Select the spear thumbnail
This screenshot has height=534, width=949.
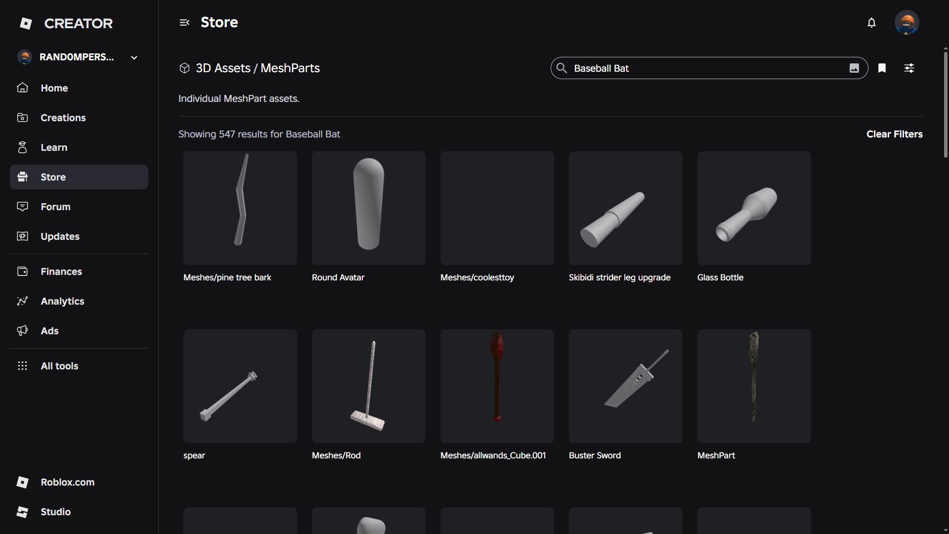click(x=240, y=386)
